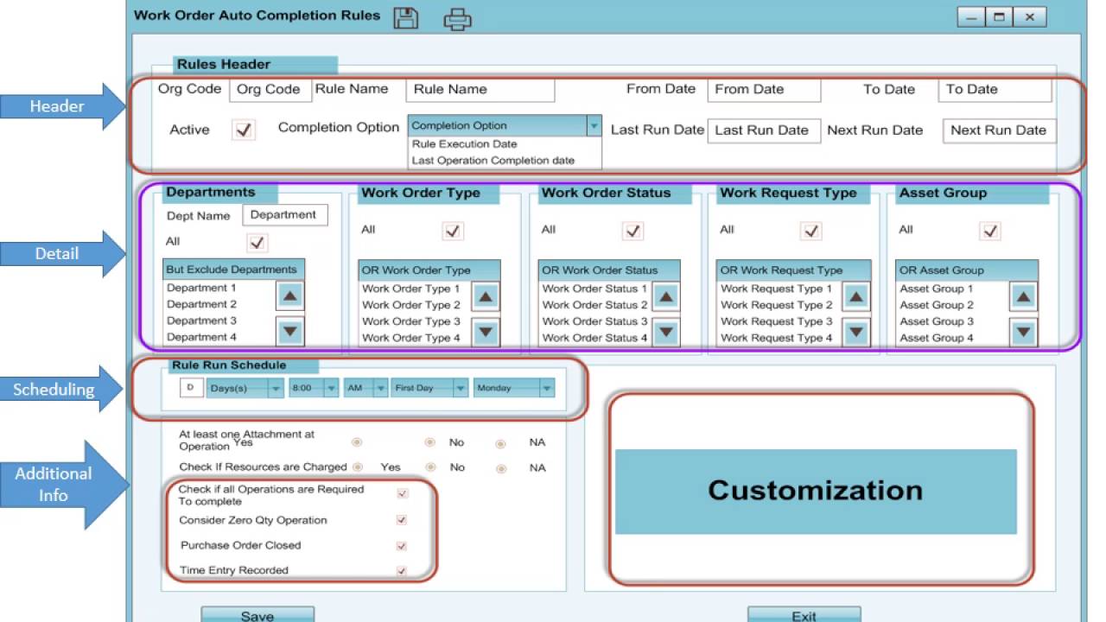Toggle the Time Entry Recorded checkbox
Viewport: 1106px width, 622px height.
click(401, 571)
